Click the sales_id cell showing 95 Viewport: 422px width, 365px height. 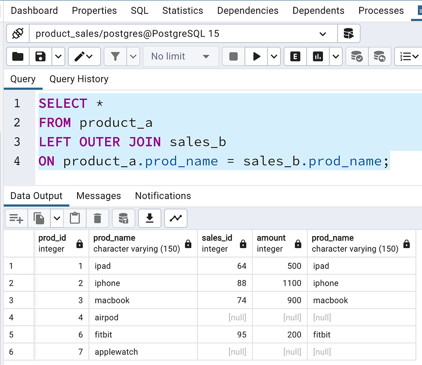[x=225, y=334]
